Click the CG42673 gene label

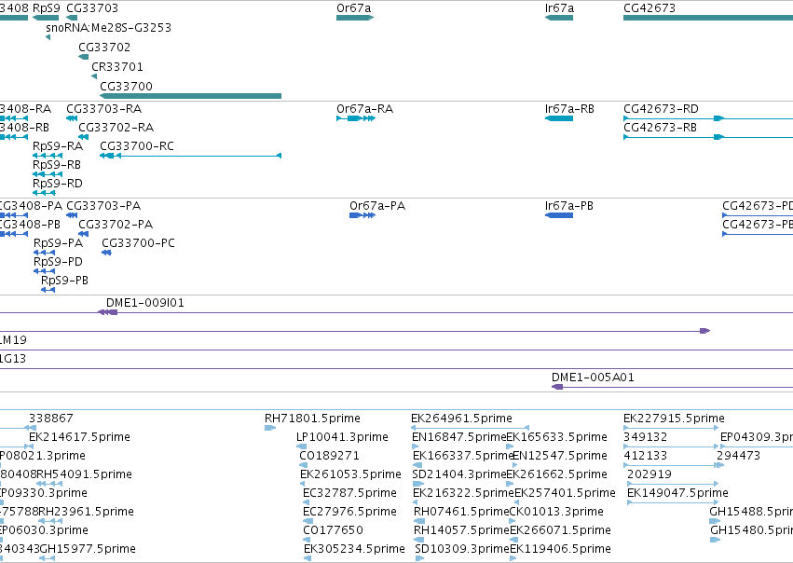point(649,8)
